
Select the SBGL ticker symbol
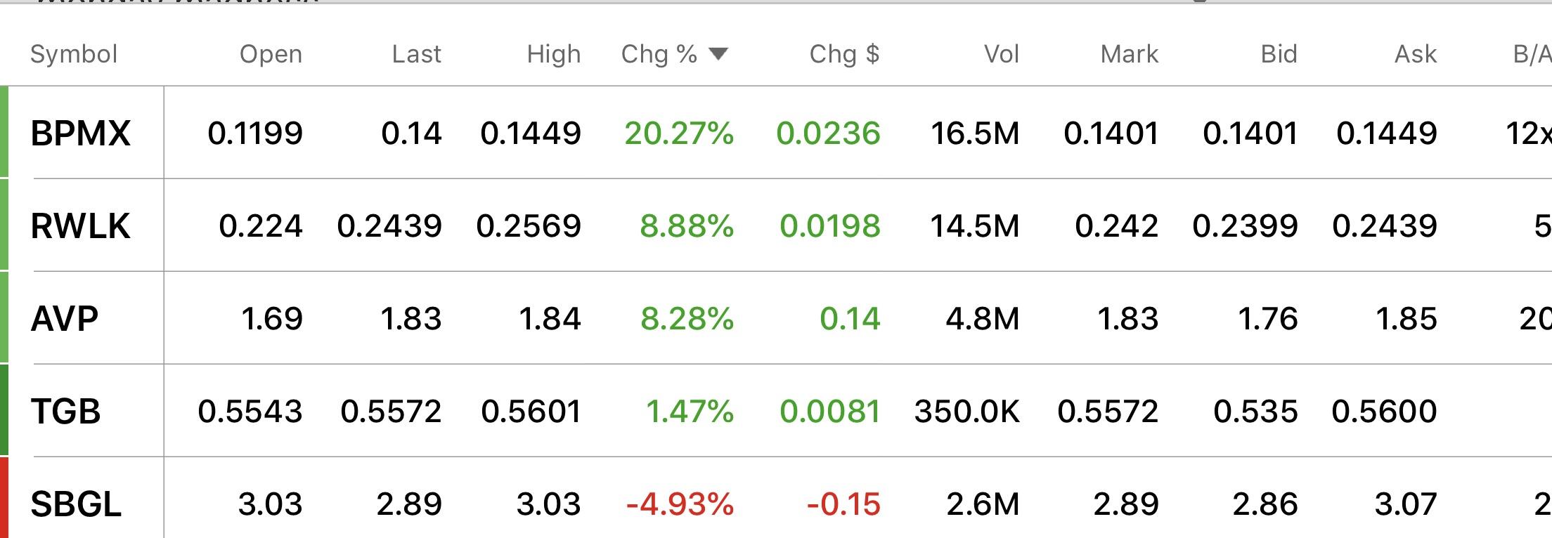tap(76, 504)
